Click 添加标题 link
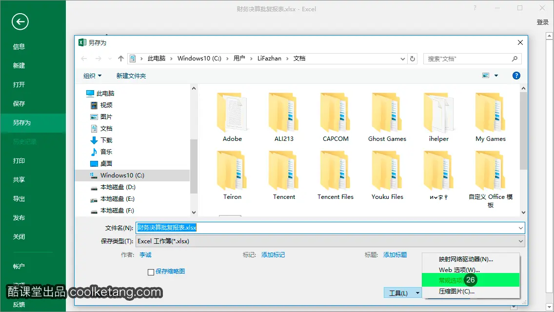This screenshot has width=554, height=312. [x=395, y=255]
